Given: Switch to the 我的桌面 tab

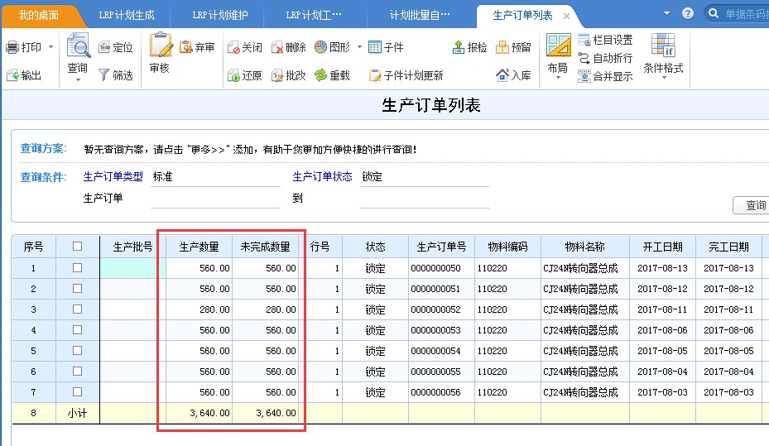Looking at the screenshot, I should tap(39, 15).
